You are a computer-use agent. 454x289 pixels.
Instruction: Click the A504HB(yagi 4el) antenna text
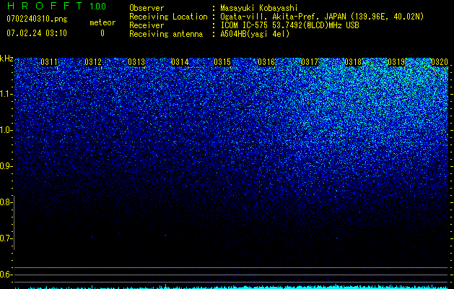(x=255, y=34)
